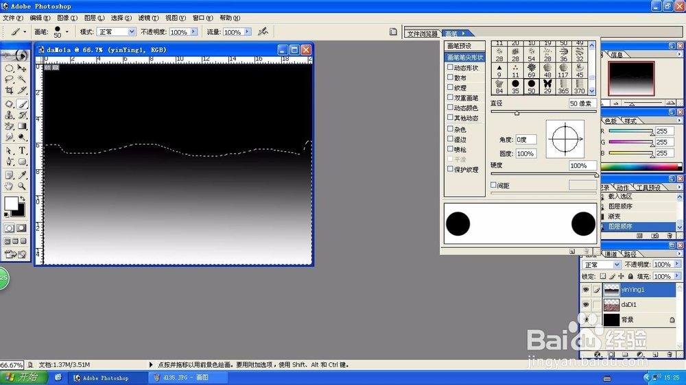Create a new layer in Layers panel
686x385 pixels.
(x=655, y=354)
